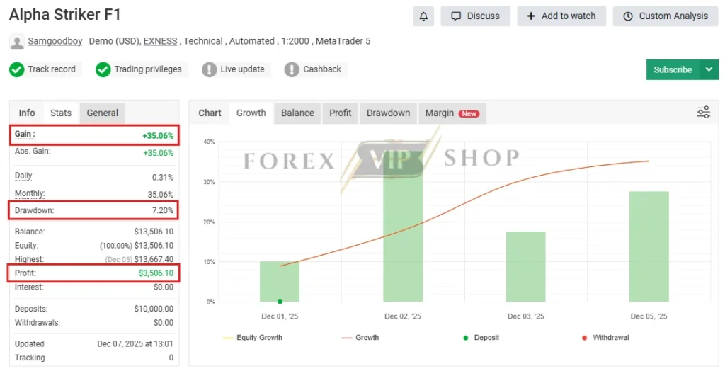Select the Balance chart tab
The width and height of the screenshot is (725, 371).
tap(297, 113)
